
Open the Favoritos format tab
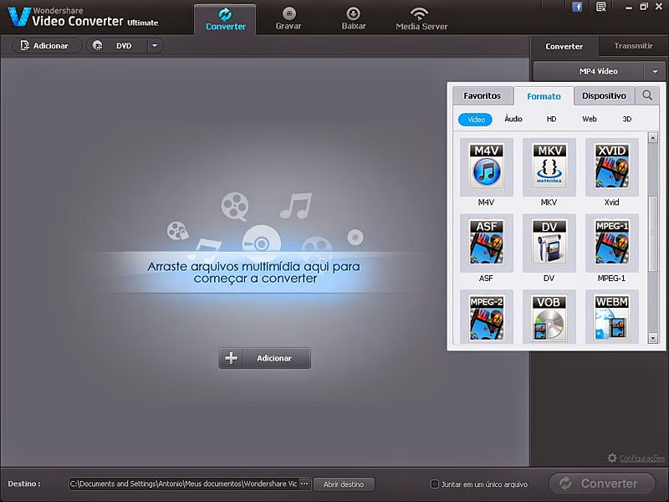pyautogui.click(x=483, y=95)
